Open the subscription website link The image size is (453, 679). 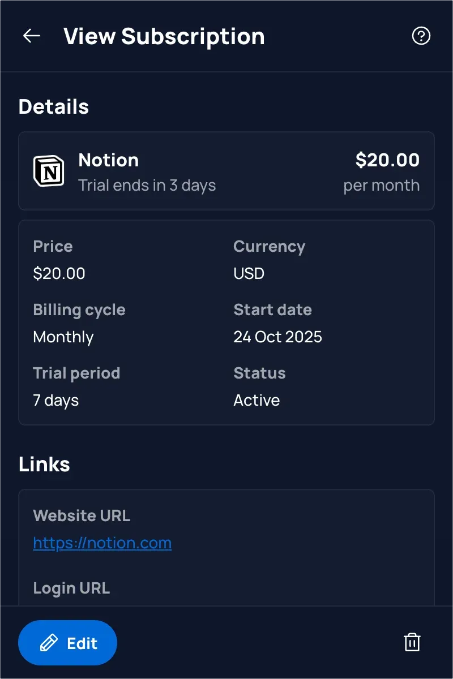click(x=102, y=543)
